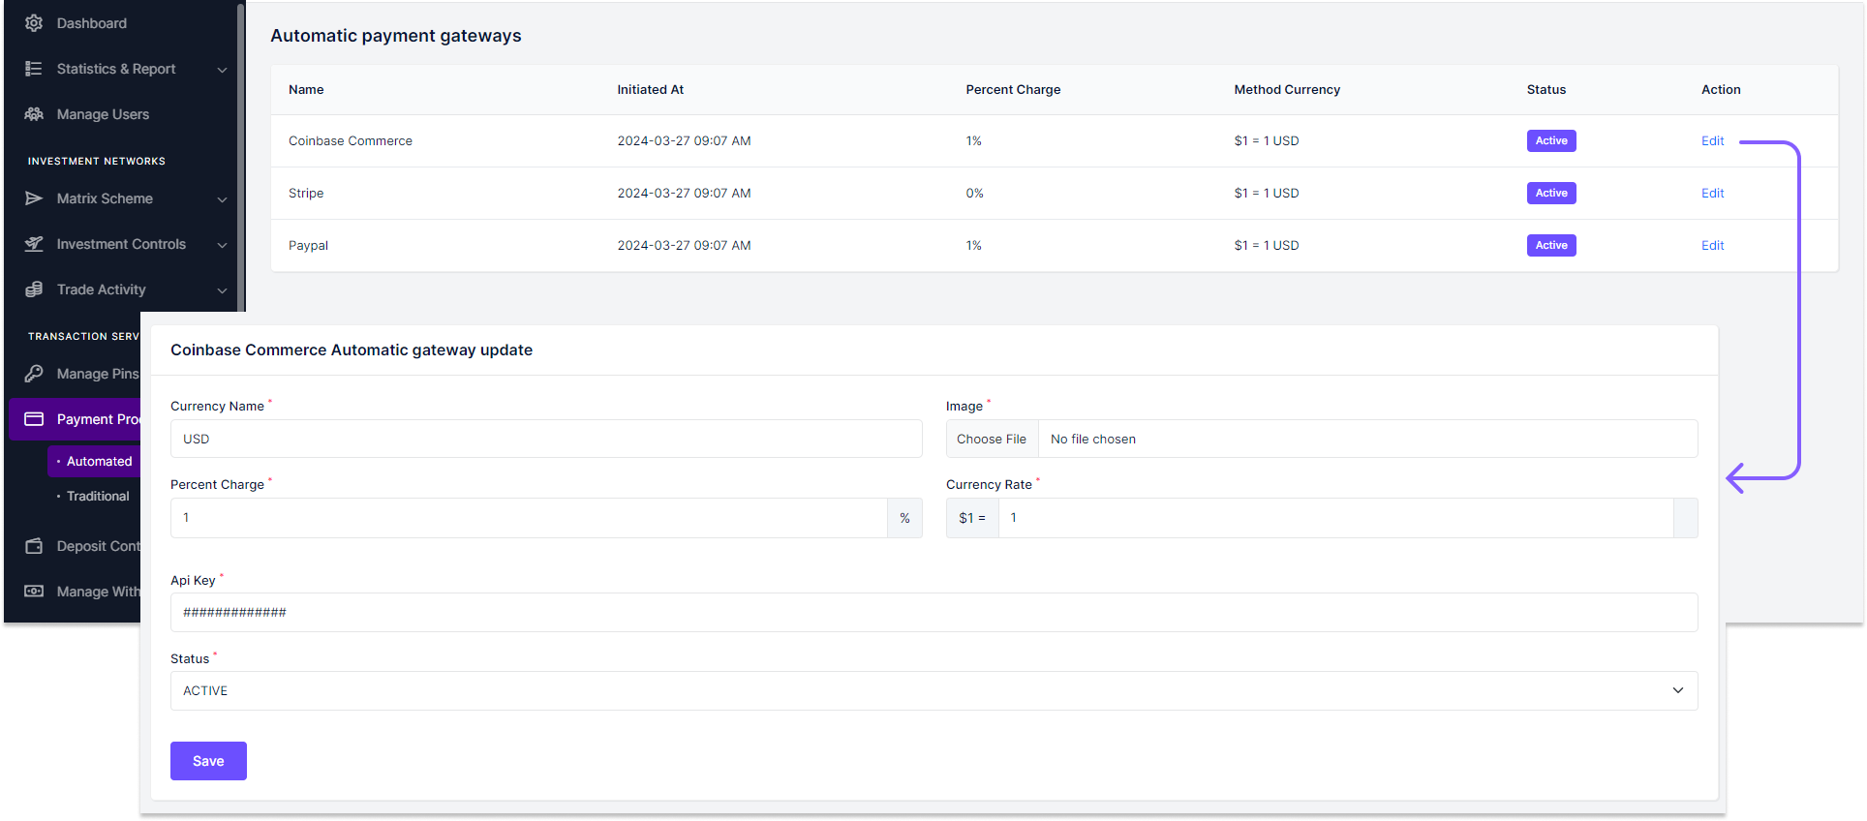Click the 'Method Currency' column header
The width and height of the screenshot is (1867, 821).
1287,90
